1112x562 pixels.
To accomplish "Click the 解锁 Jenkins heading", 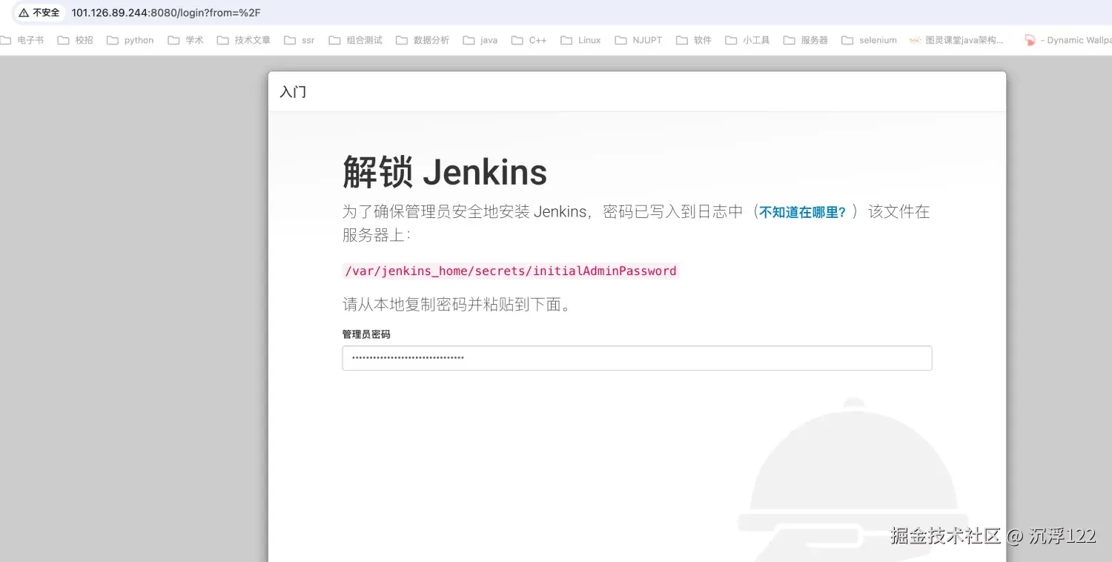I will click(x=445, y=172).
